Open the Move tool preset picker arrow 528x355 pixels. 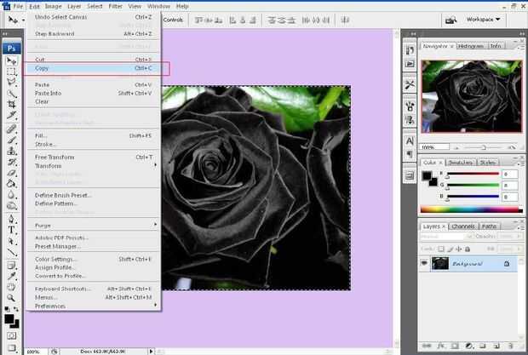23,20
